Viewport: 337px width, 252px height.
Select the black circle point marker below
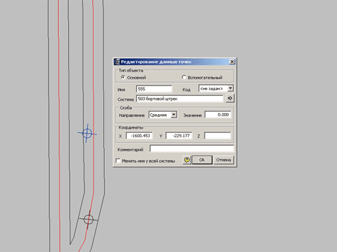88,219
